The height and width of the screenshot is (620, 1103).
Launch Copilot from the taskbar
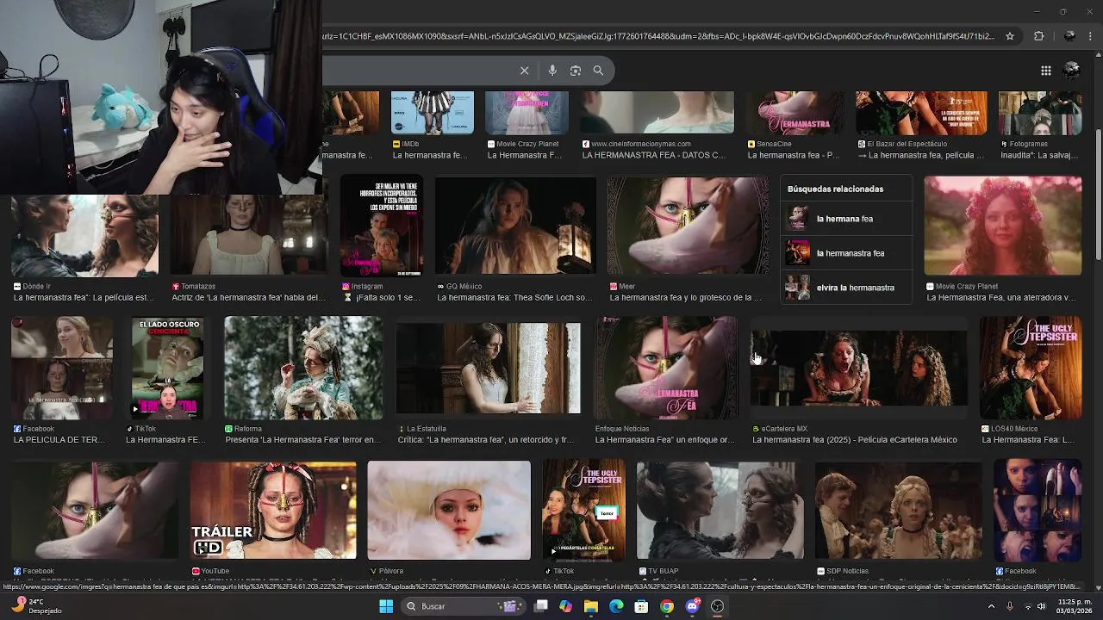[565, 606]
